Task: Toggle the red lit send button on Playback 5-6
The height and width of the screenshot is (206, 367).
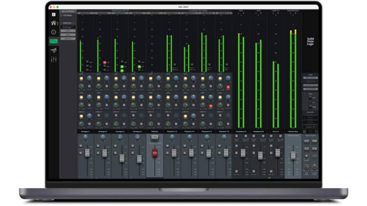Action: click(210, 106)
